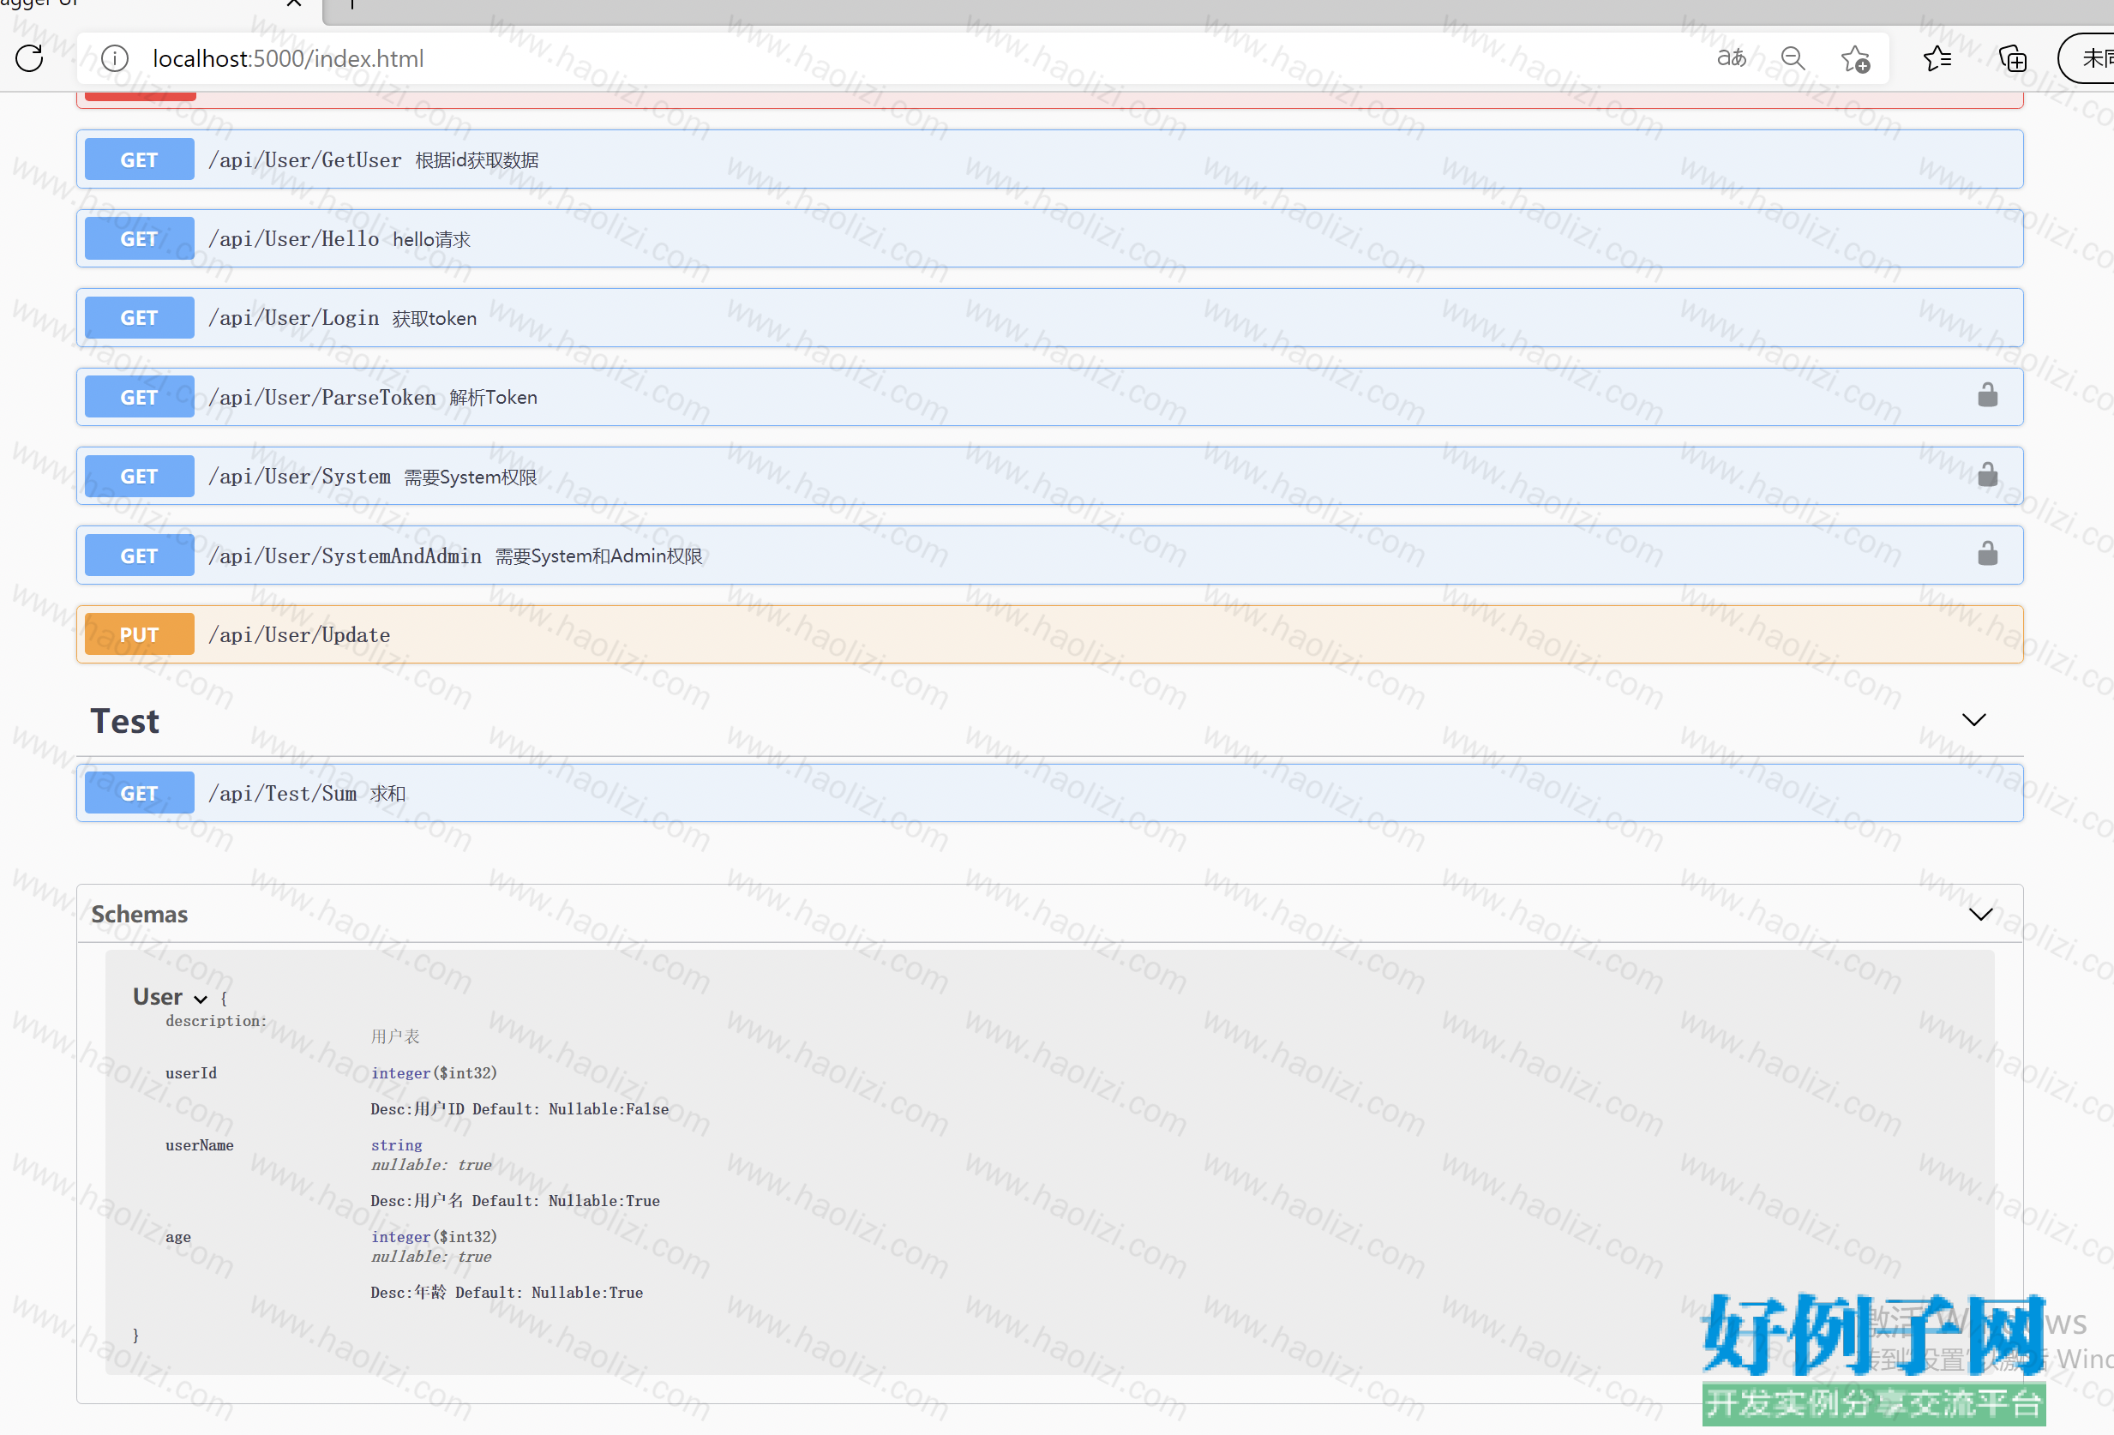
Task: Expand GET /api/User/Hello operation
Action: coord(1048,238)
